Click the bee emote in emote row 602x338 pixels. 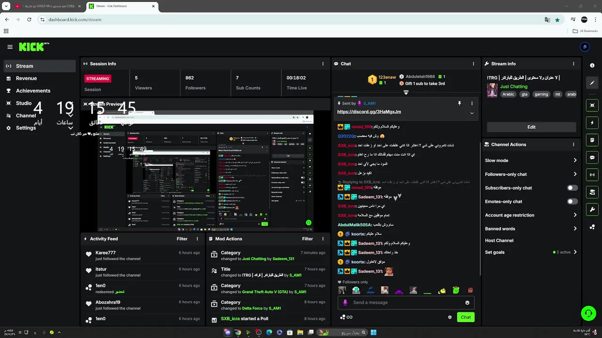click(x=442, y=291)
